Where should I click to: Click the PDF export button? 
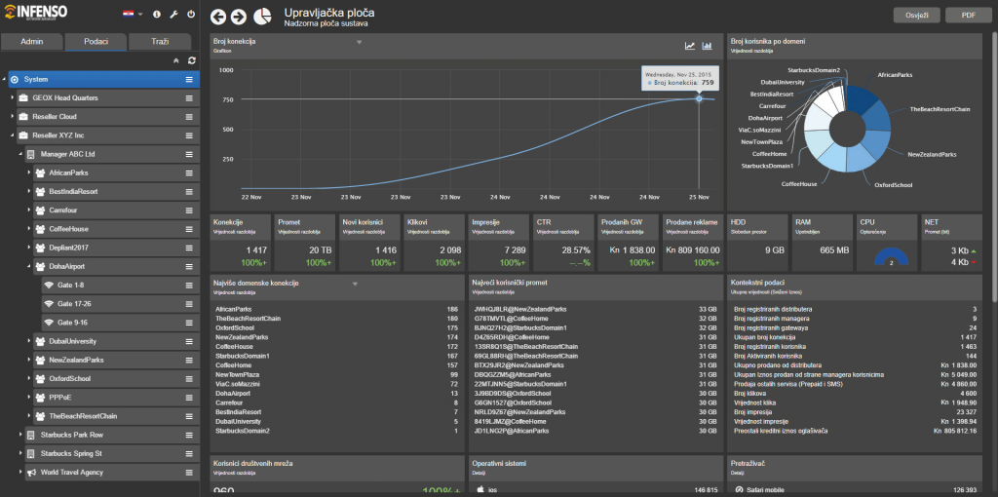(968, 16)
